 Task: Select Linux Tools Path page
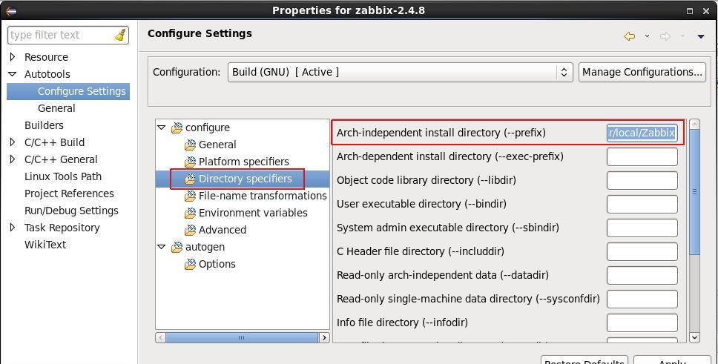tap(63, 176)
